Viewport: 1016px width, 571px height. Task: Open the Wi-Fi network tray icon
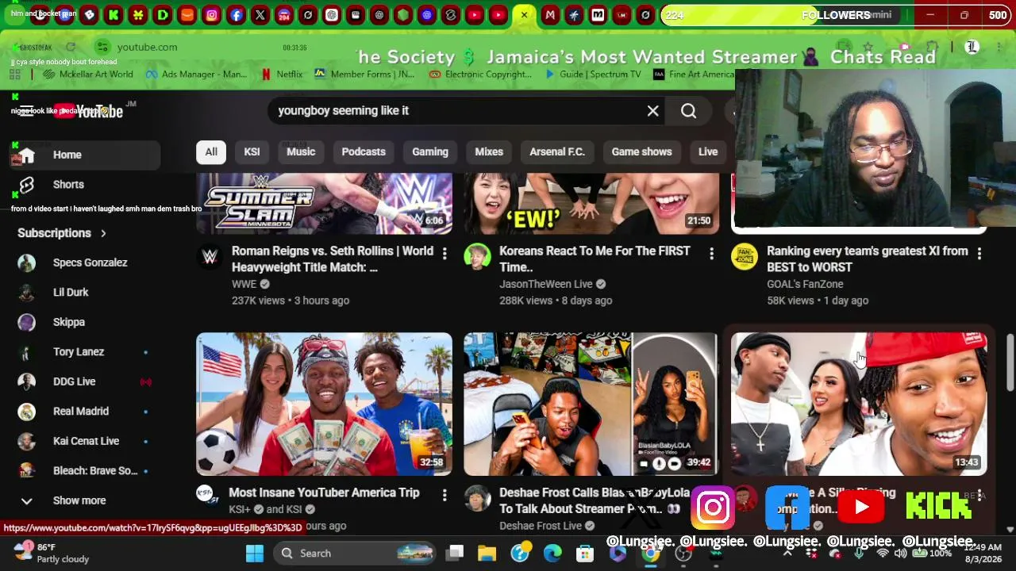883,554
